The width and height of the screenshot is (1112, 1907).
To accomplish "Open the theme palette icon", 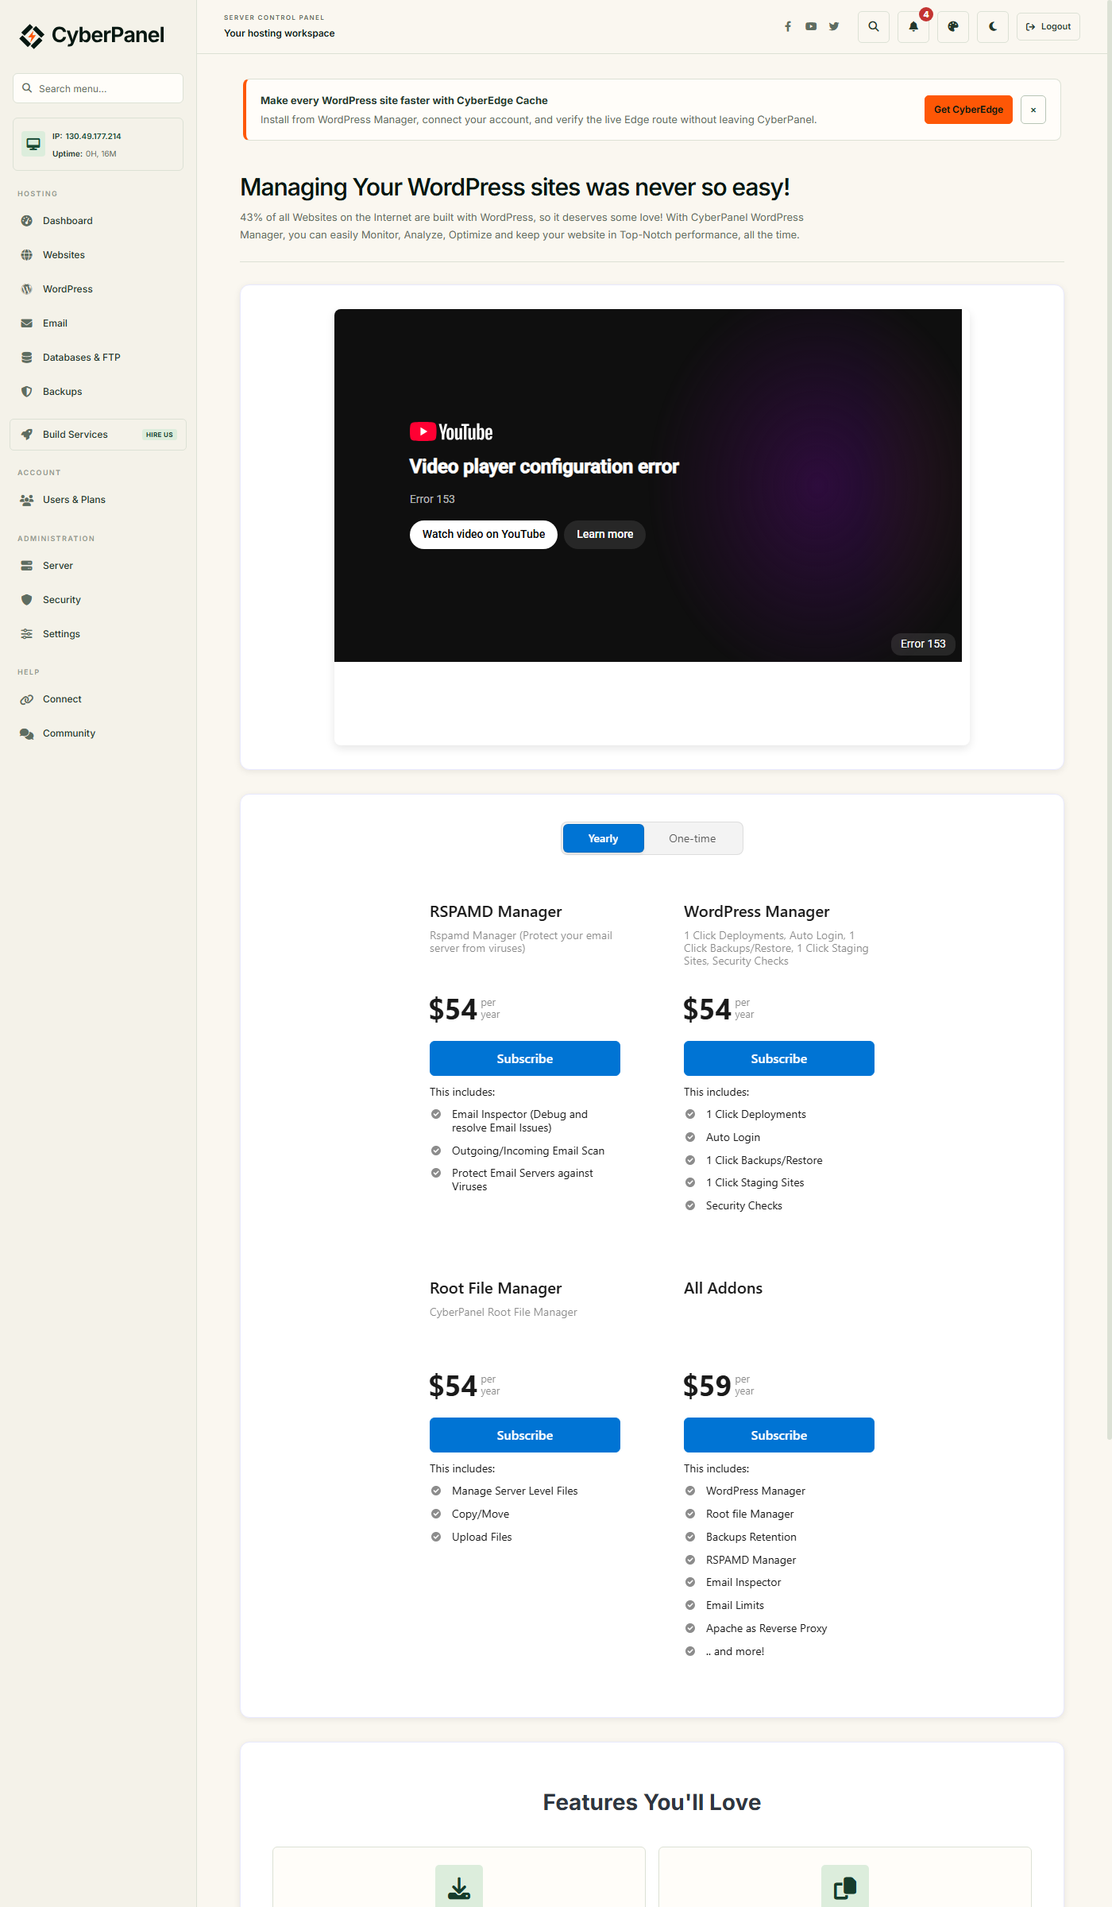I will coord(953,26).
